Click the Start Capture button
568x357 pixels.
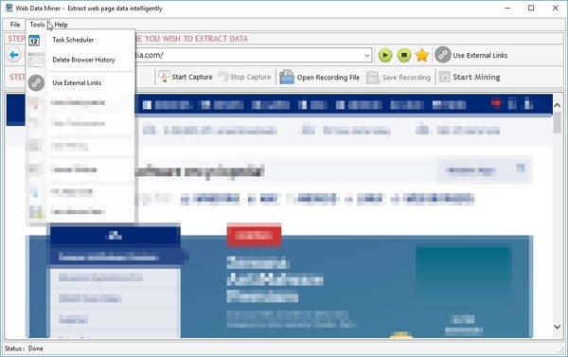click(186, 77)
